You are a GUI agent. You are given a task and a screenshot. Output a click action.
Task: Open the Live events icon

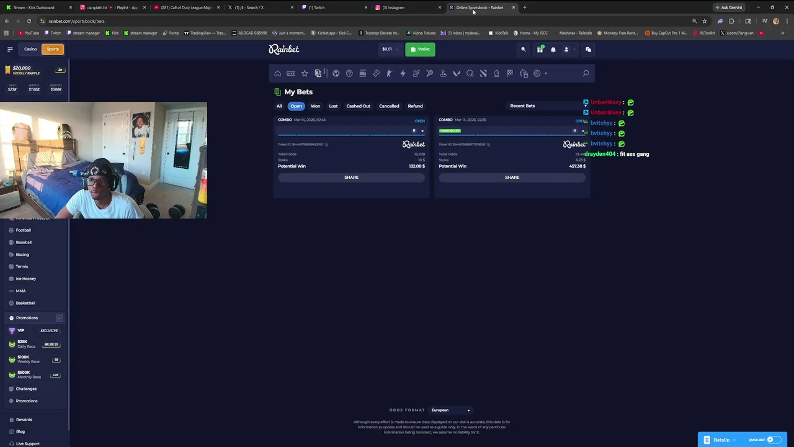point(291,73)
